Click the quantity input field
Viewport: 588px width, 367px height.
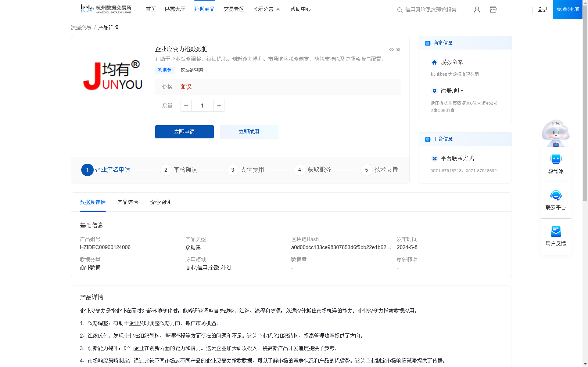click(x=202, y=106)
